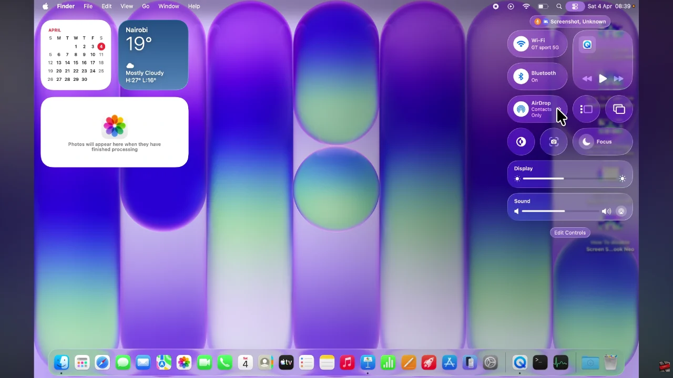Open the AirPlay output selector beside Sound slider
The height and width of the screenshot is (378, 673).
[621, 211]
